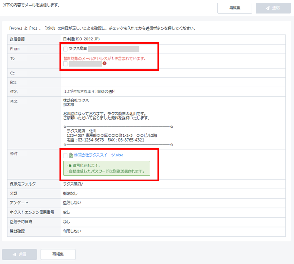Tick the From checkbox for ラクス商店

[x=65, y=49]
